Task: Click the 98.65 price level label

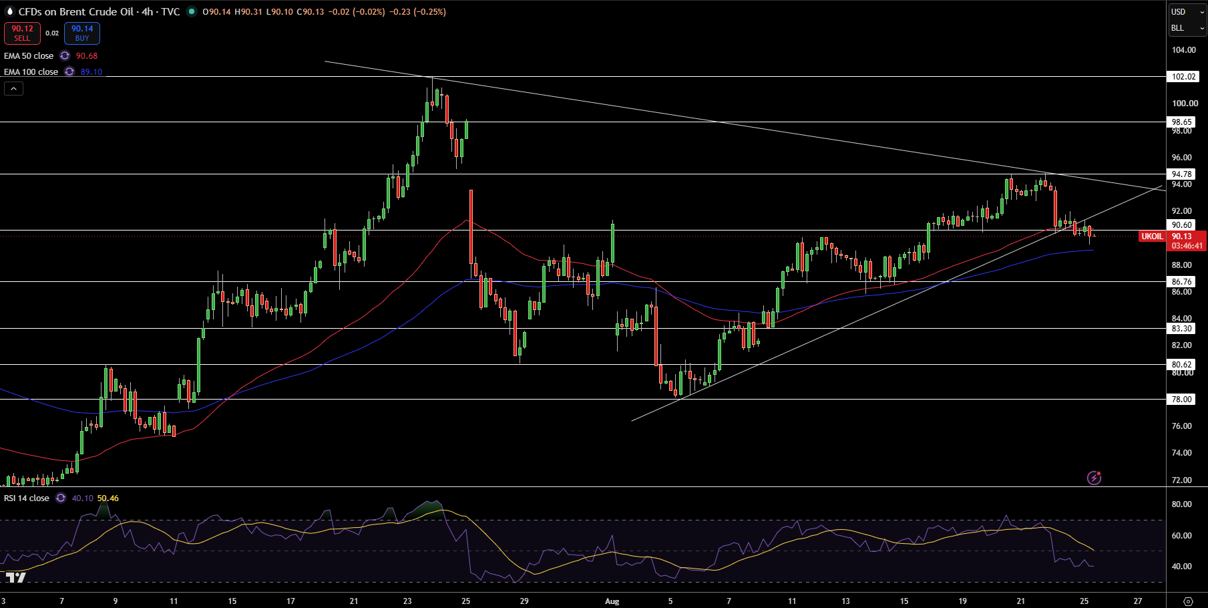Action: pos(1182,122)
